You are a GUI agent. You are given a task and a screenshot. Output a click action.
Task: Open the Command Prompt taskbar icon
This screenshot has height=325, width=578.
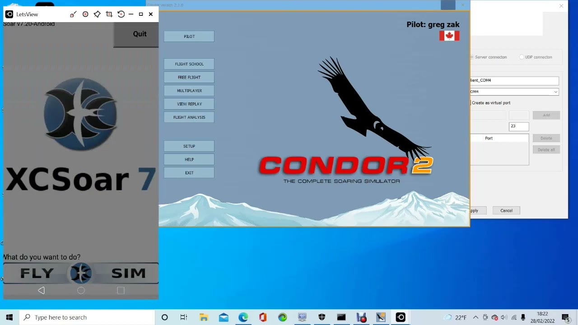click(x=341, y=317)
